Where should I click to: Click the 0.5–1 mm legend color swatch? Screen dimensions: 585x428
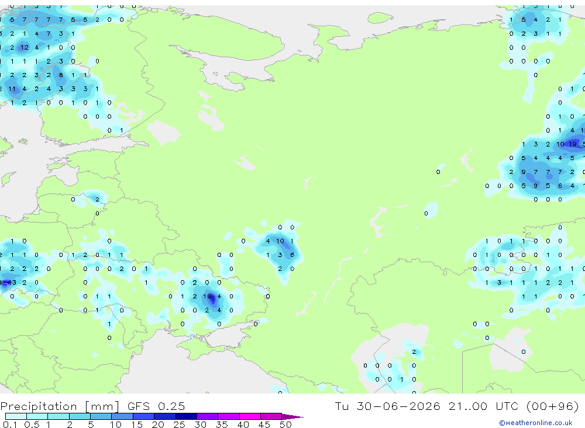(x=37, y=416)
